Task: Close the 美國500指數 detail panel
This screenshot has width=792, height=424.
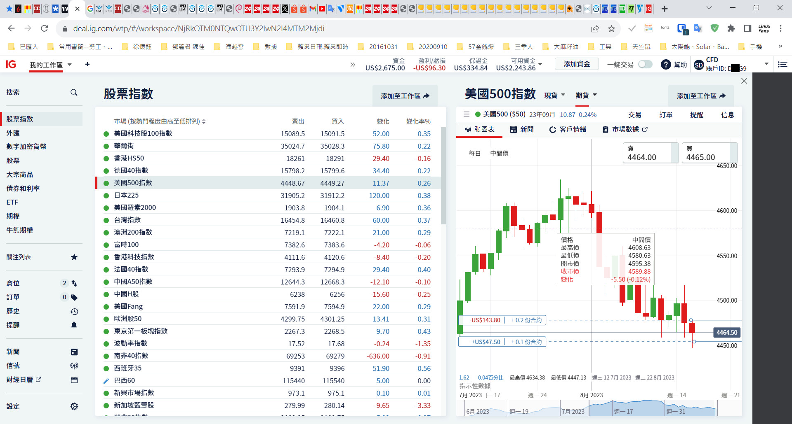Action: [x=744, y=81]
